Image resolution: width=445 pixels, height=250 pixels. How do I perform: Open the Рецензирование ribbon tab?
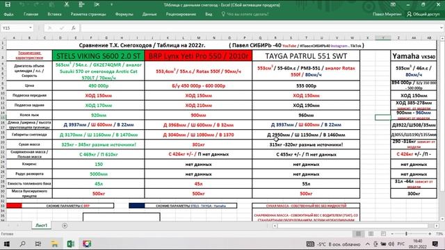pos(181,14)
